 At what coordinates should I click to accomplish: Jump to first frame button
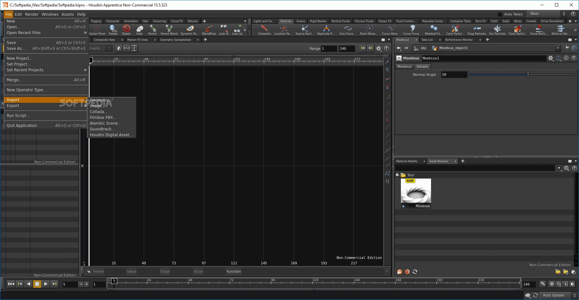[11, 284]
